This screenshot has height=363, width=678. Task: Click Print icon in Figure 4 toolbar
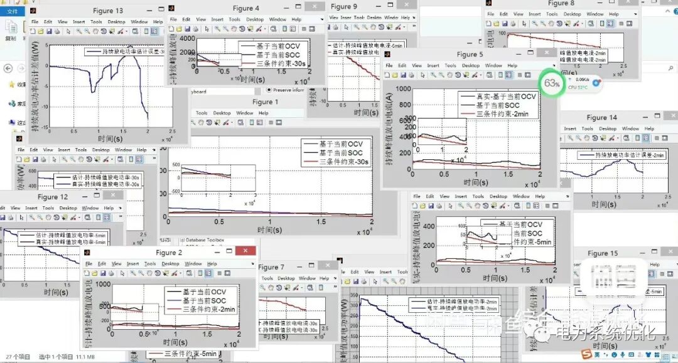tap(195, 29)
